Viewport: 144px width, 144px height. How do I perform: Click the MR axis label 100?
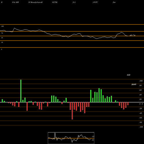(x=141, y=81)
